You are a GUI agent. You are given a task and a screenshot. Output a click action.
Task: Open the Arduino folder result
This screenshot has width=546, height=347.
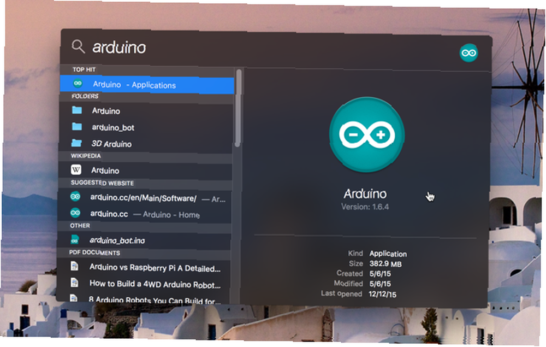(x=146, y=111)
